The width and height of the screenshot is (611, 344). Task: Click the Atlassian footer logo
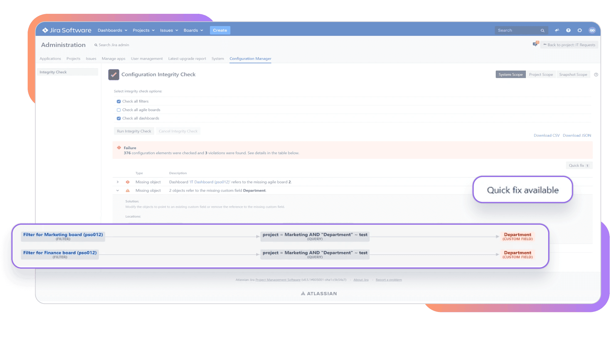click(319, 293)
